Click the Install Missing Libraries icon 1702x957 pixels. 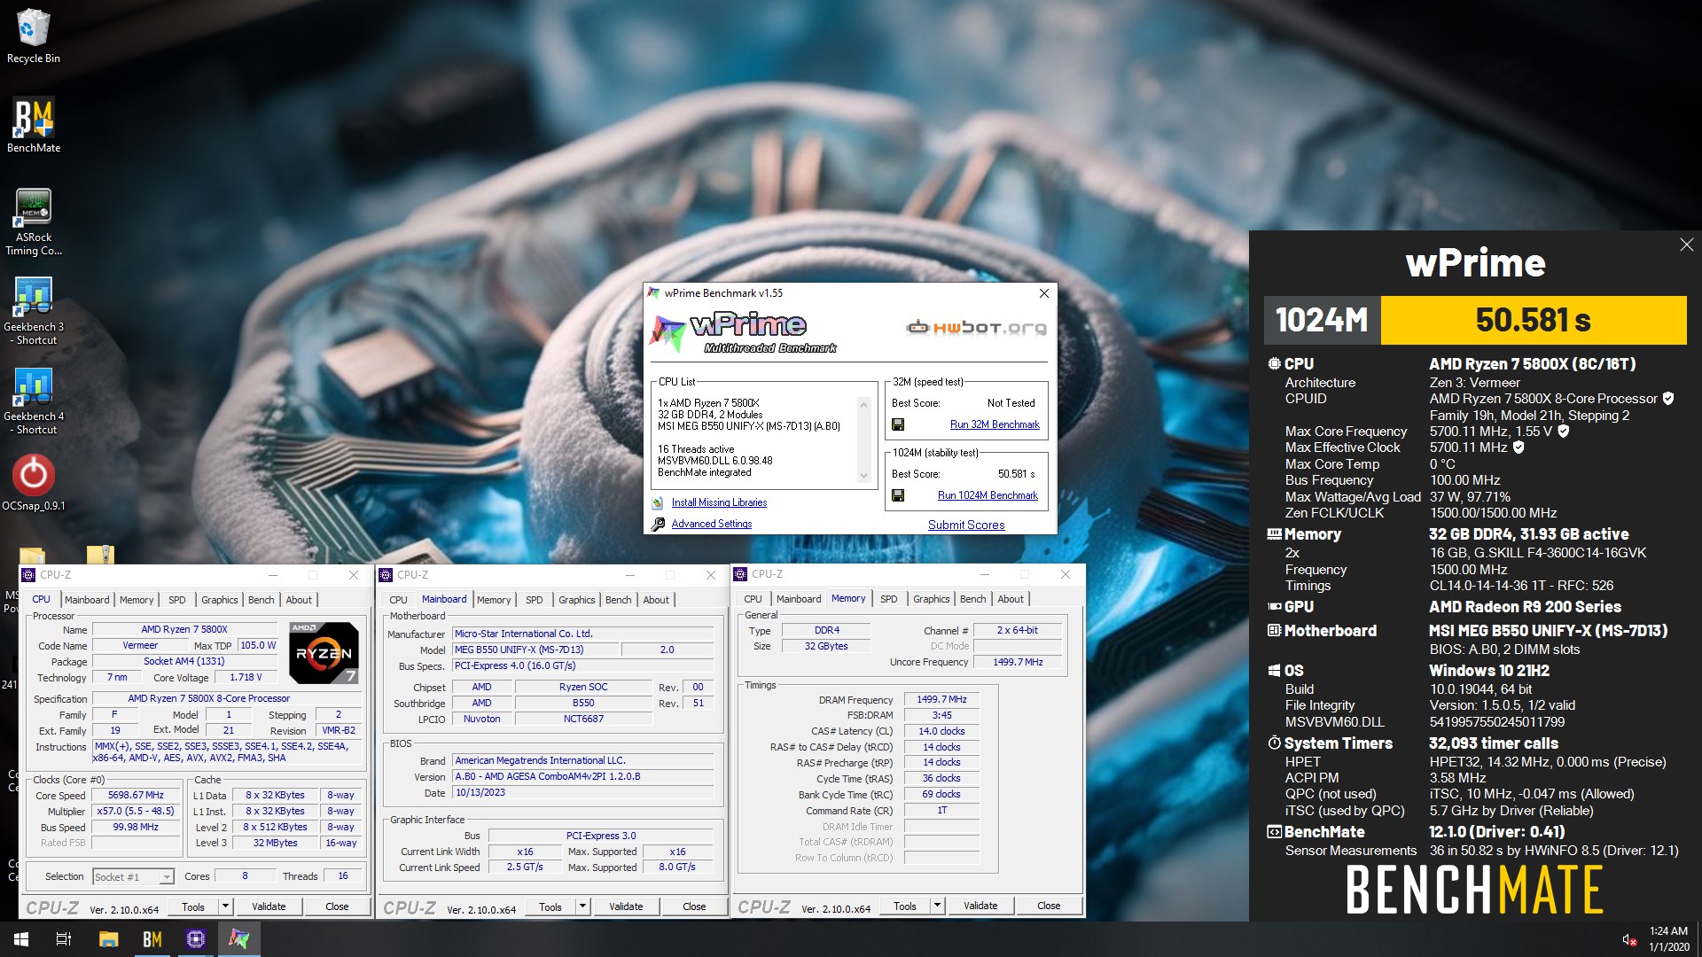pyautogui.click(x=658, y=502)
